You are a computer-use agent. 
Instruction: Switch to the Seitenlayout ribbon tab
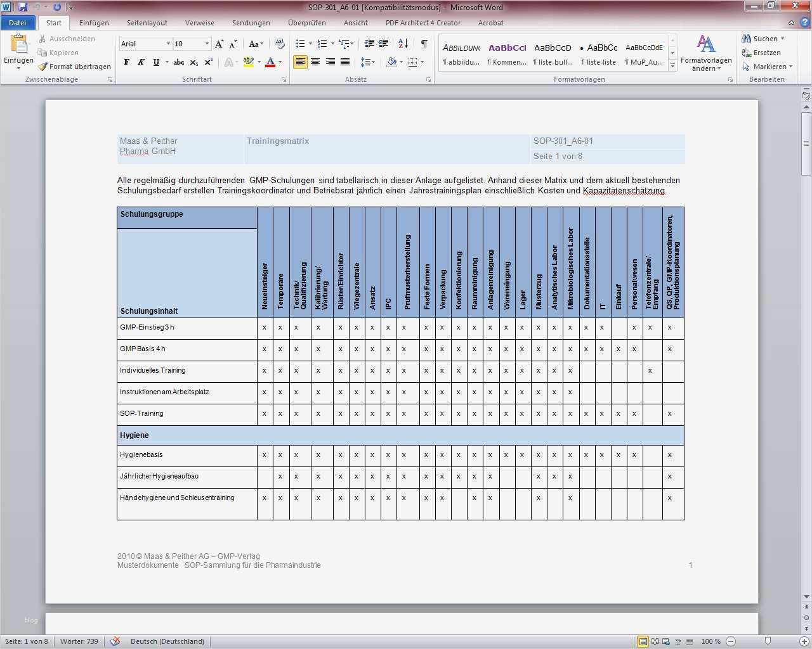coord(147,23)
